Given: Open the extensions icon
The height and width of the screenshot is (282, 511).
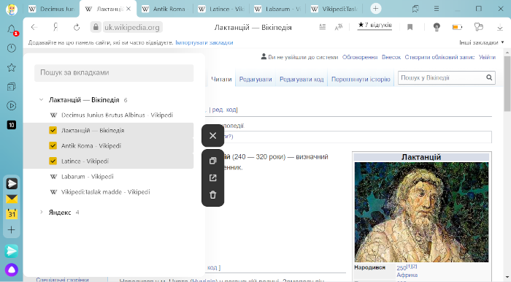Looking at the screenshot, I should coord(478,27).
